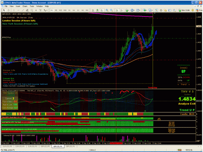
Task: Pick the vertical line drawing tool
Action: coord(14,10)
